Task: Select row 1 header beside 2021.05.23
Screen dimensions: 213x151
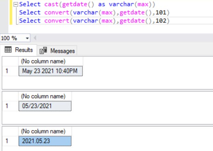Action: coord(11,141)
